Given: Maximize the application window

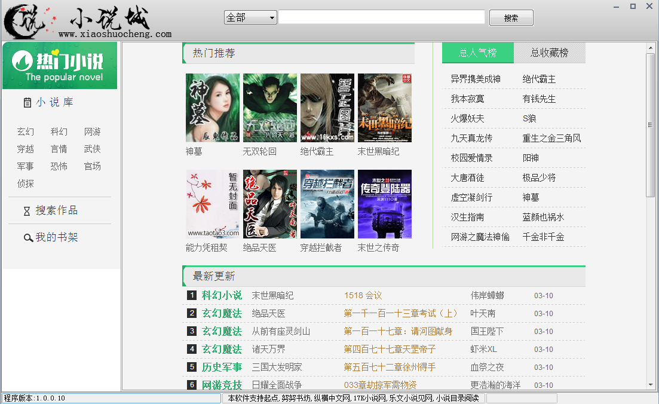Looking at the screenshot, I should tap(633, 6).
